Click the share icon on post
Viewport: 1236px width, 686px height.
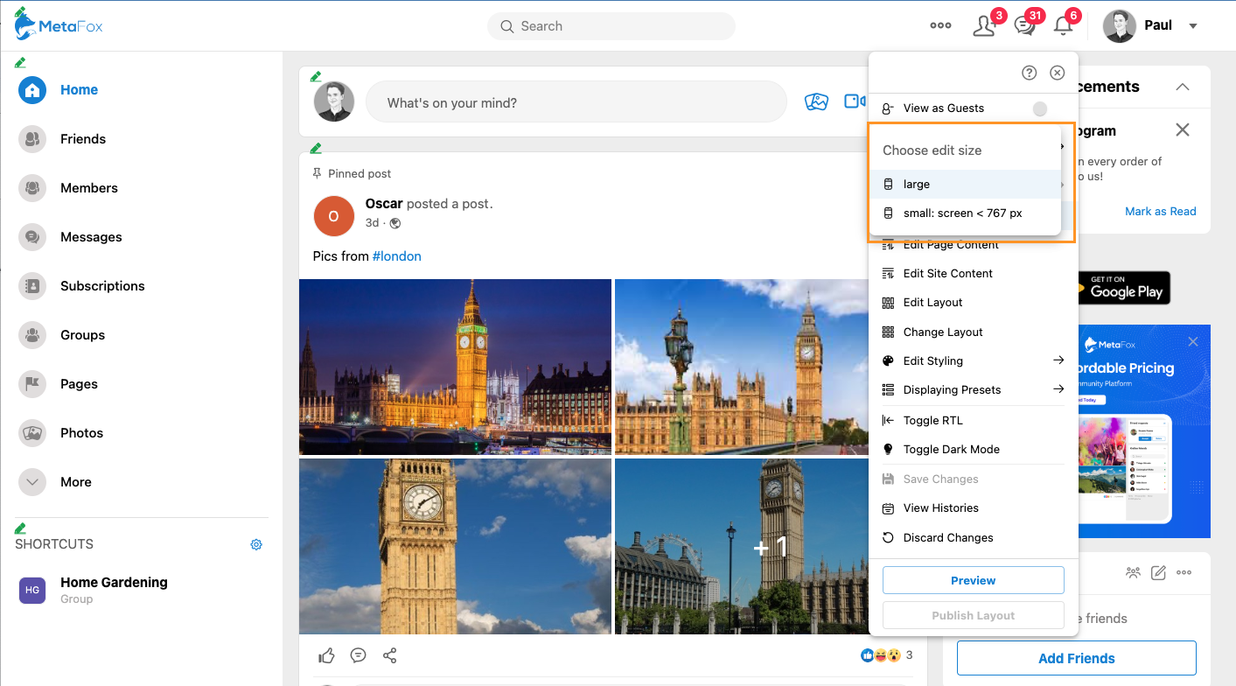[x=390, y=655]
